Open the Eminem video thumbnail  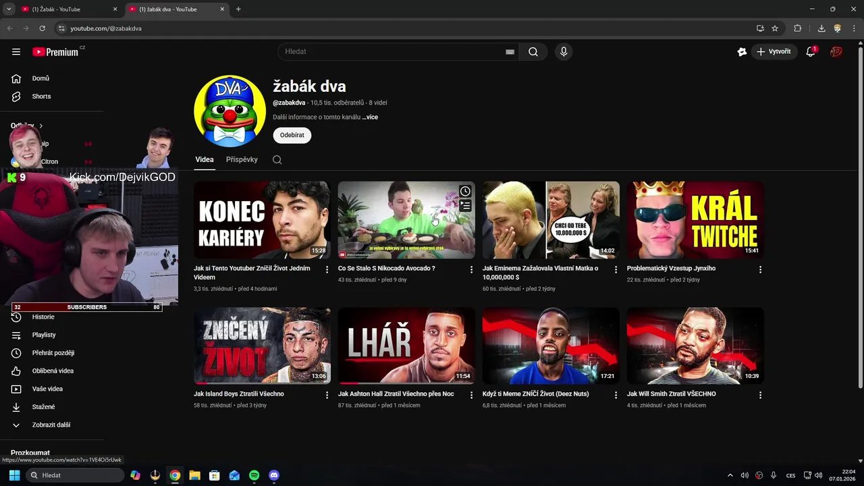tap(551, 219)
